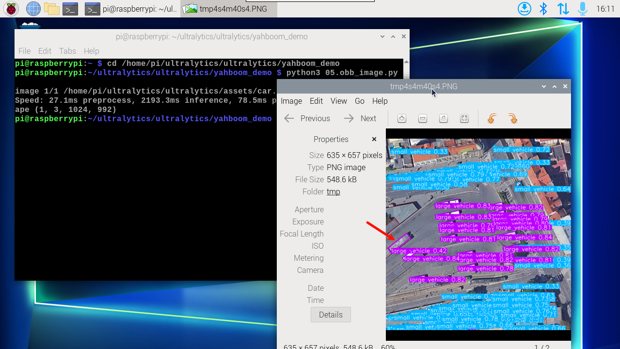This screenshot has height=349, width=620.
Task: Close the Properties sidebar
Action: click(x=374, y=139)
